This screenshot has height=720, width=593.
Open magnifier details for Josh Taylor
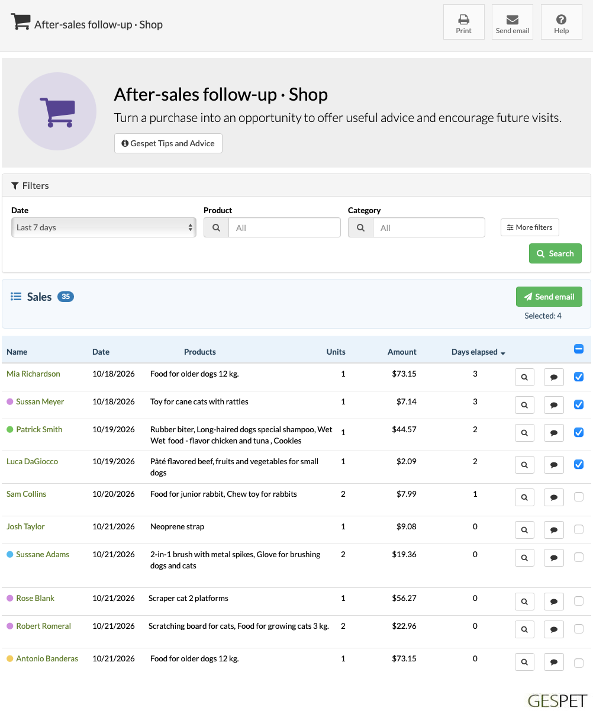524,530
